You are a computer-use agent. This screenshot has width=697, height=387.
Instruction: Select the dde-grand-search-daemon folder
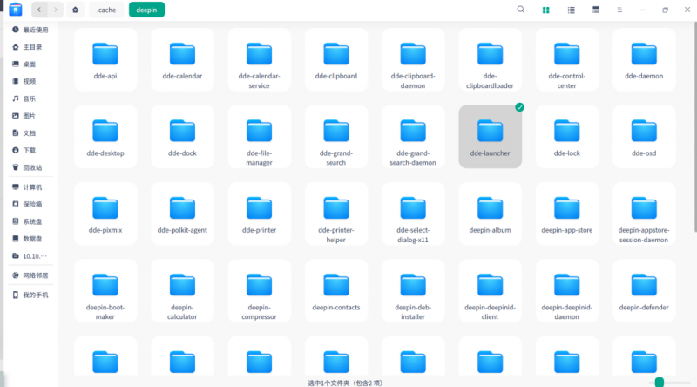click(x=413, y=137)
